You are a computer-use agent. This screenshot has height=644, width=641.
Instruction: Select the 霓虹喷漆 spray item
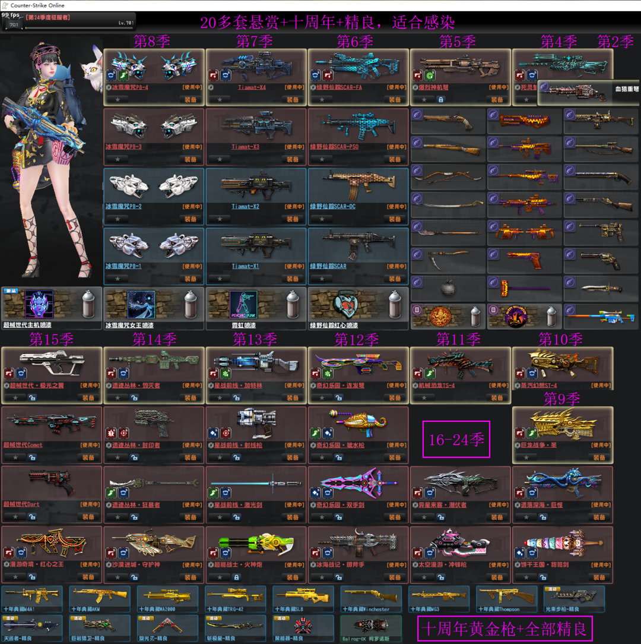pyautogui.click(x=256, y=308)
